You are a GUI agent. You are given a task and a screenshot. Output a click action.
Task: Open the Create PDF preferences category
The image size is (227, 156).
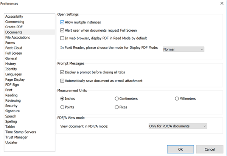pyautogui.click(x=30, y=27)
